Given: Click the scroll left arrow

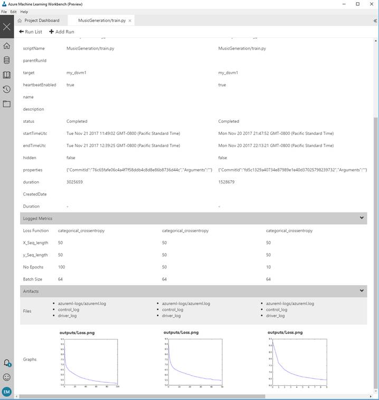Looking at the screenshot, I should (x=17, y=396).
